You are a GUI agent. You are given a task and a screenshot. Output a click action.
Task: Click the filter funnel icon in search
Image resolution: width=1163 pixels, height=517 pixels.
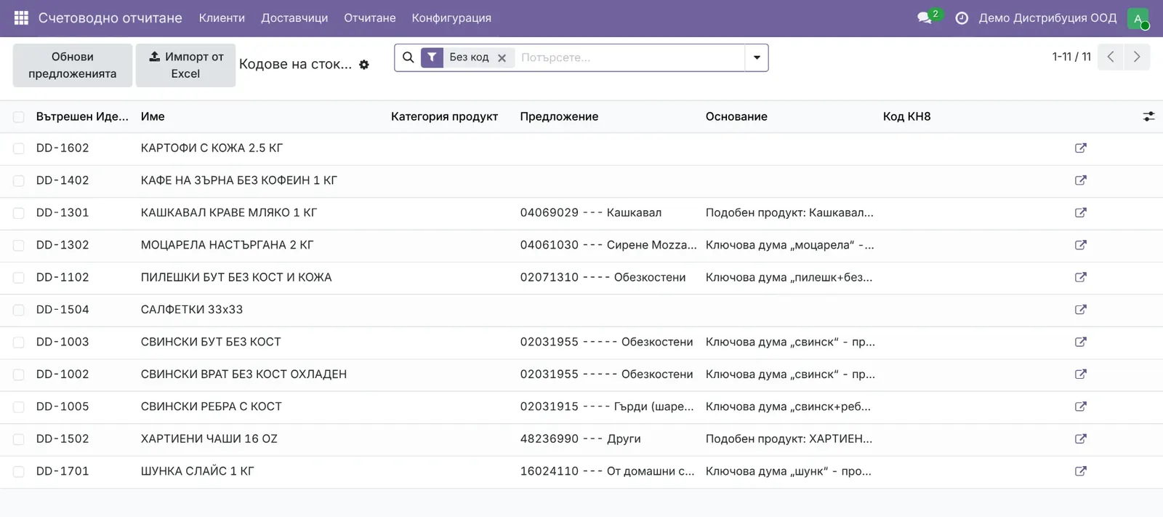(x=432, y=57)
